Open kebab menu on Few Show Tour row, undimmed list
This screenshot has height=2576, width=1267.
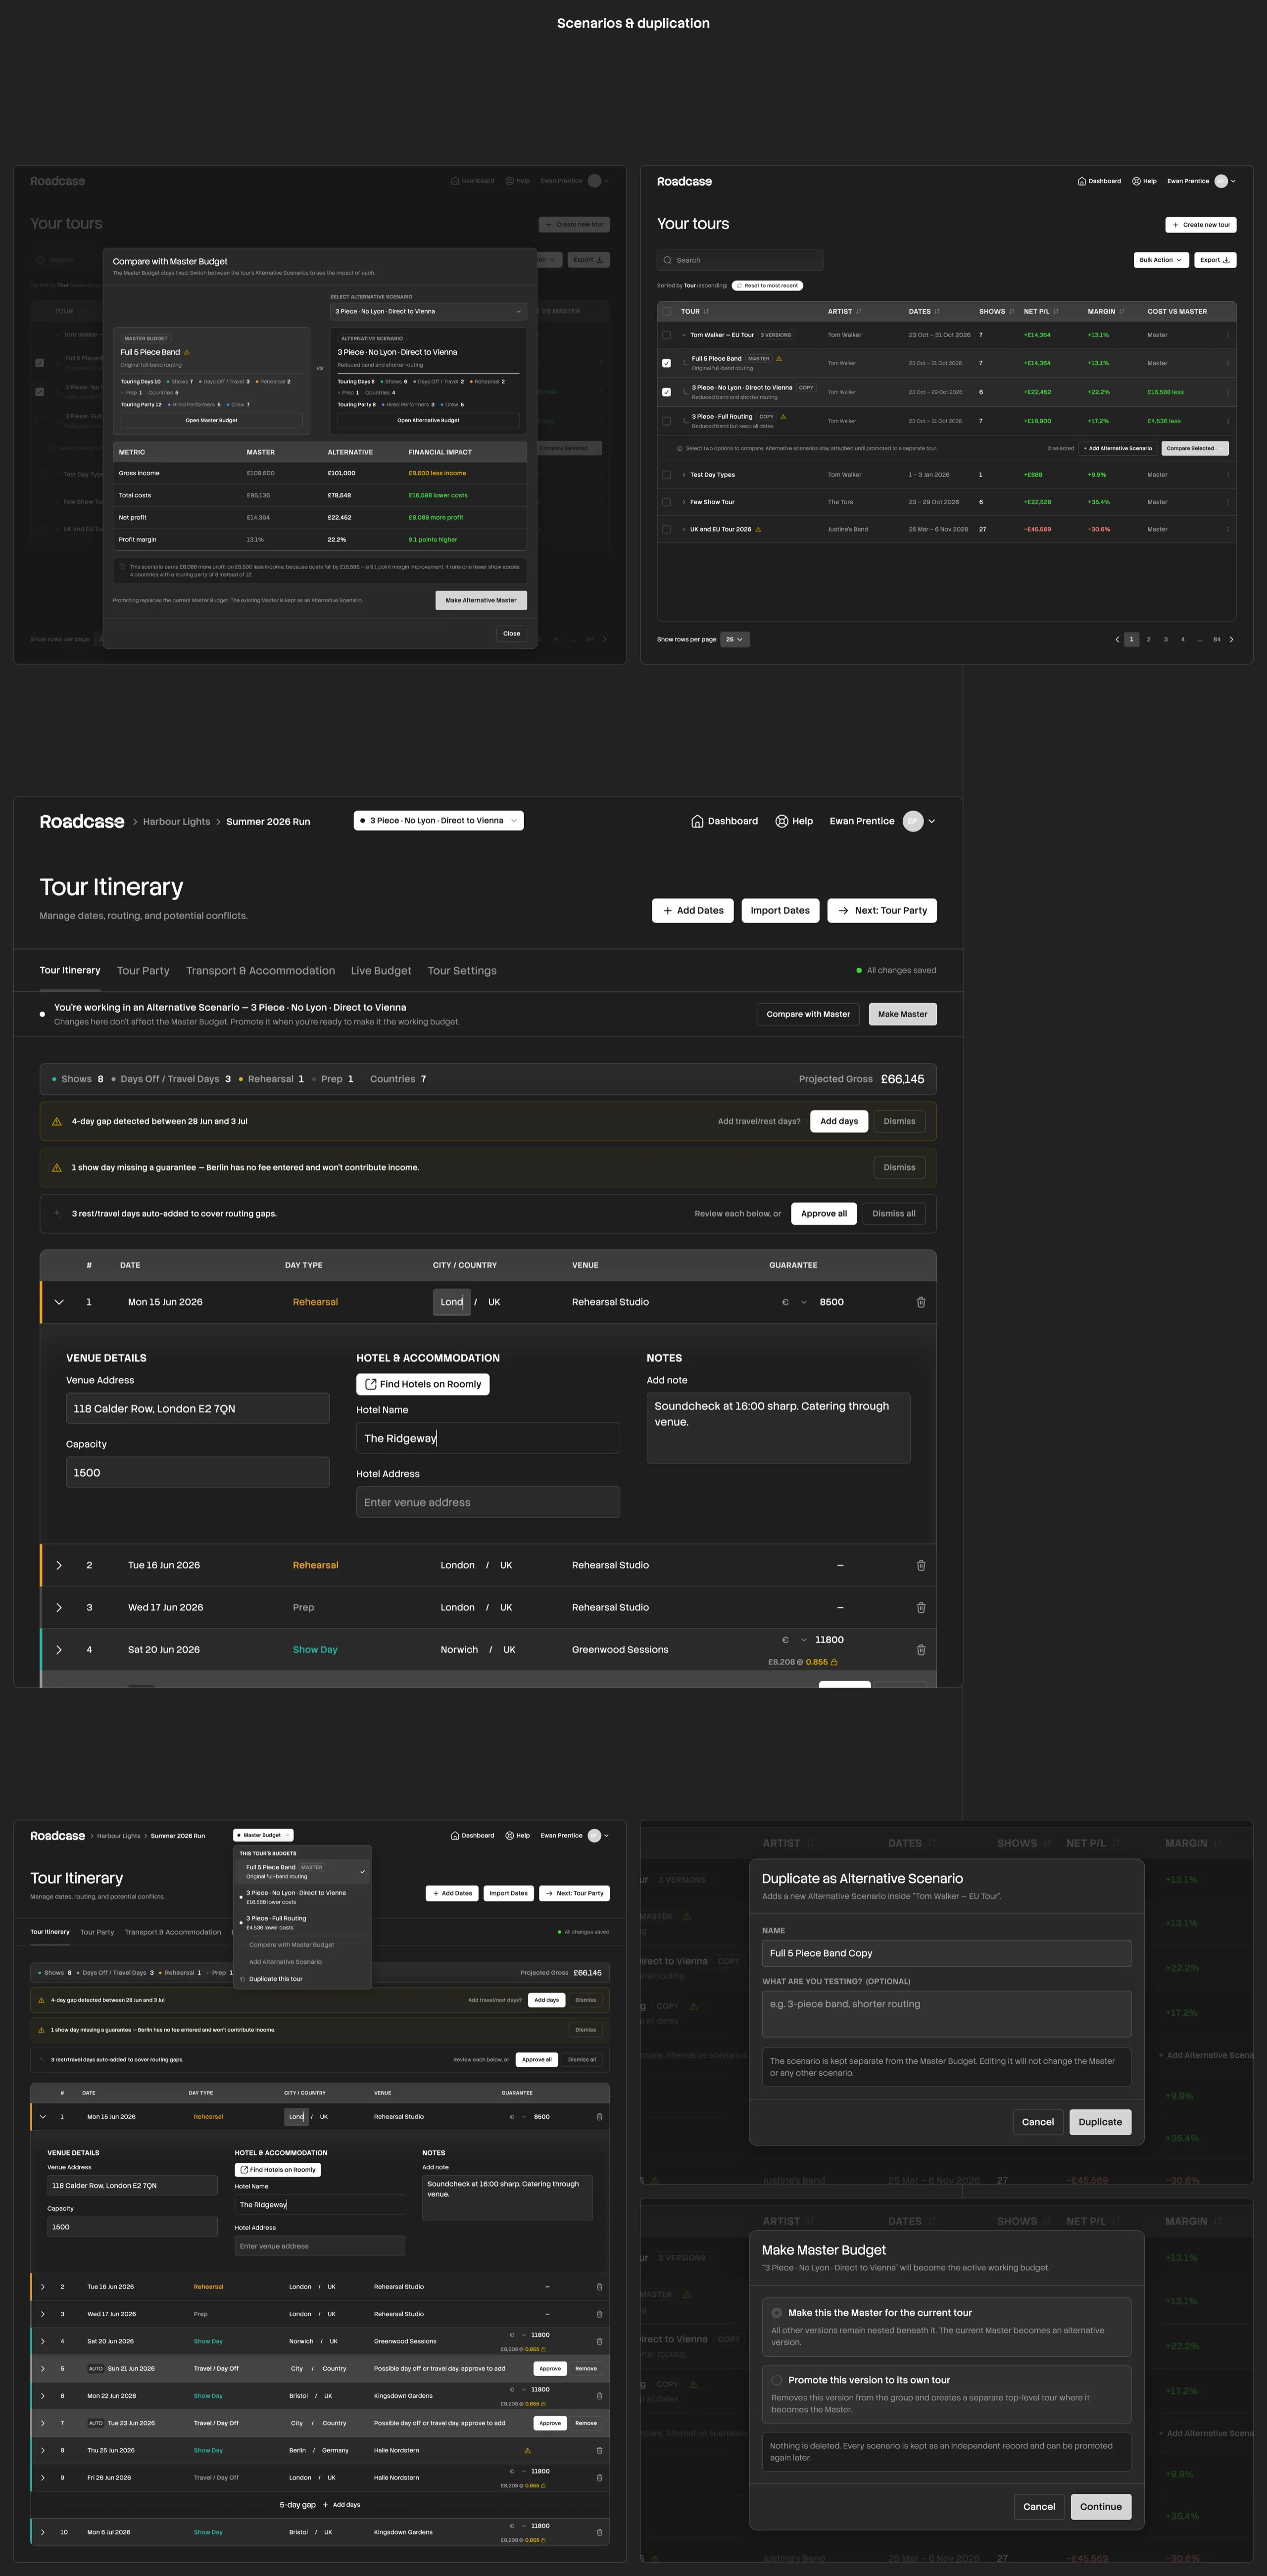pyautogui.click(x=1228, y=502)
